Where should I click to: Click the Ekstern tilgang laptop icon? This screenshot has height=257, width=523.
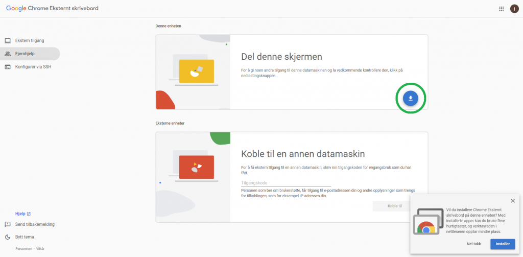coord(8,41)
